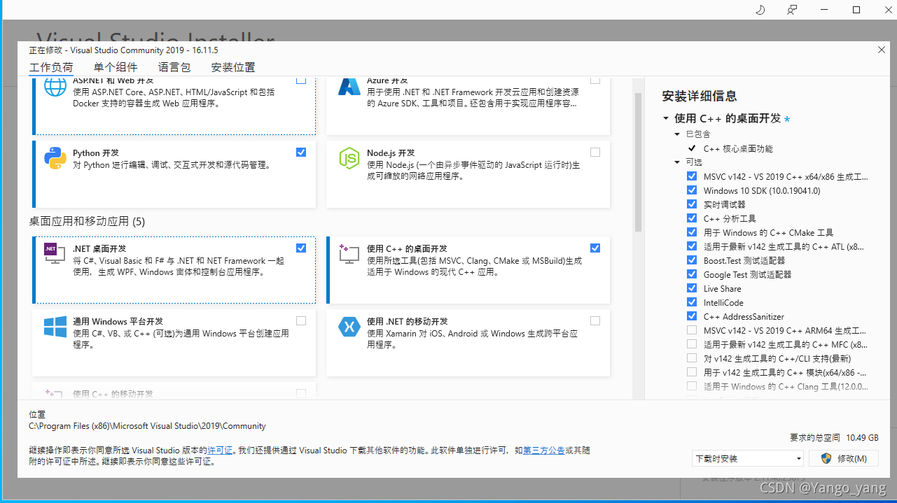Uncheck the Live Share component
The height and width of the screenshot is (503, 897).
click(x=692, y=288)
